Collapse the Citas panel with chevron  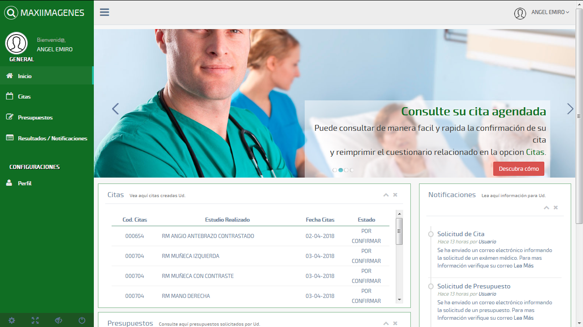[386, 195]
